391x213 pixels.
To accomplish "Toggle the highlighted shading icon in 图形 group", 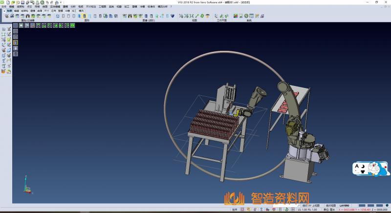I will tap(84, 16).
